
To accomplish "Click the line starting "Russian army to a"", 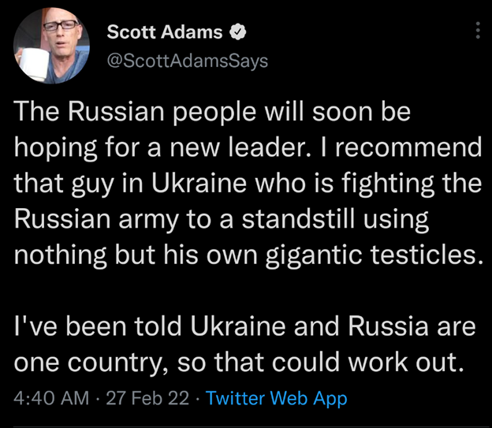I will coord(222,220).
